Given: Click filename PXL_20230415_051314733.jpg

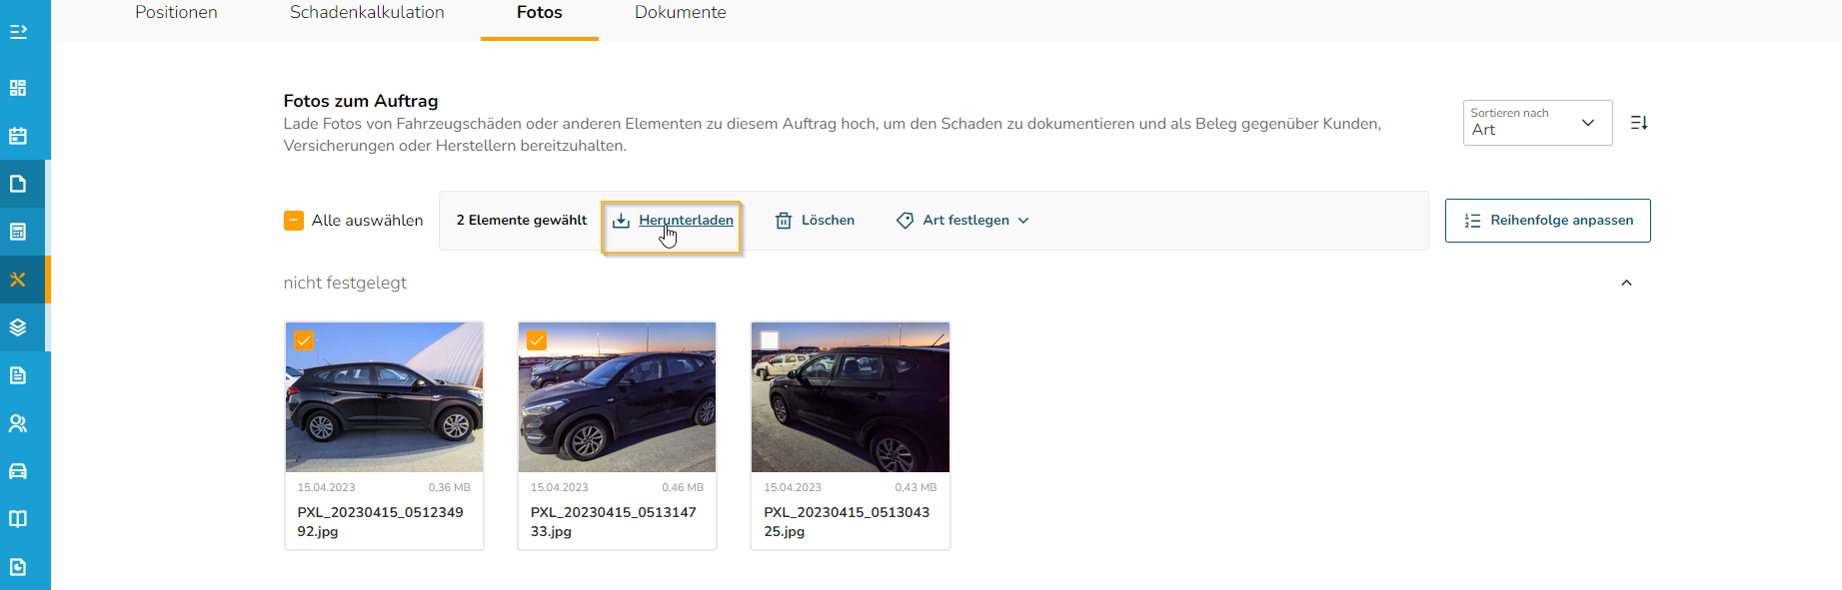Looking at the screenshot, I should click(614, 522).
